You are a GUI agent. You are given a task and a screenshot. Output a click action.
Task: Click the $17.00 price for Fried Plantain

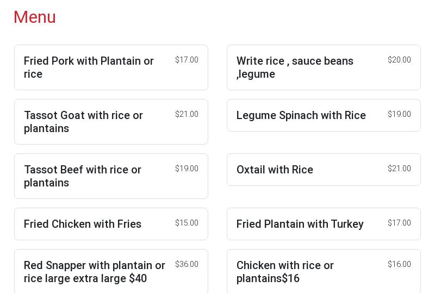point(399,223)
